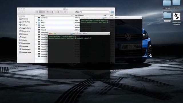Open Applications in Finder sidebar

pyautogui.click(x=25, y=28)
